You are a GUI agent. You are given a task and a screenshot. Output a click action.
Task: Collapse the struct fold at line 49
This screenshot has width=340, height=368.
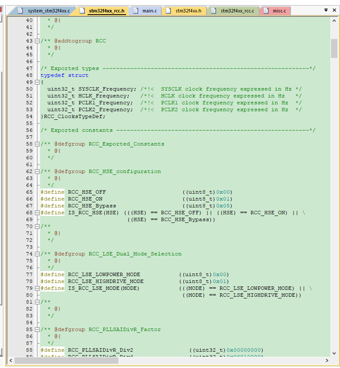pos(37,82)
